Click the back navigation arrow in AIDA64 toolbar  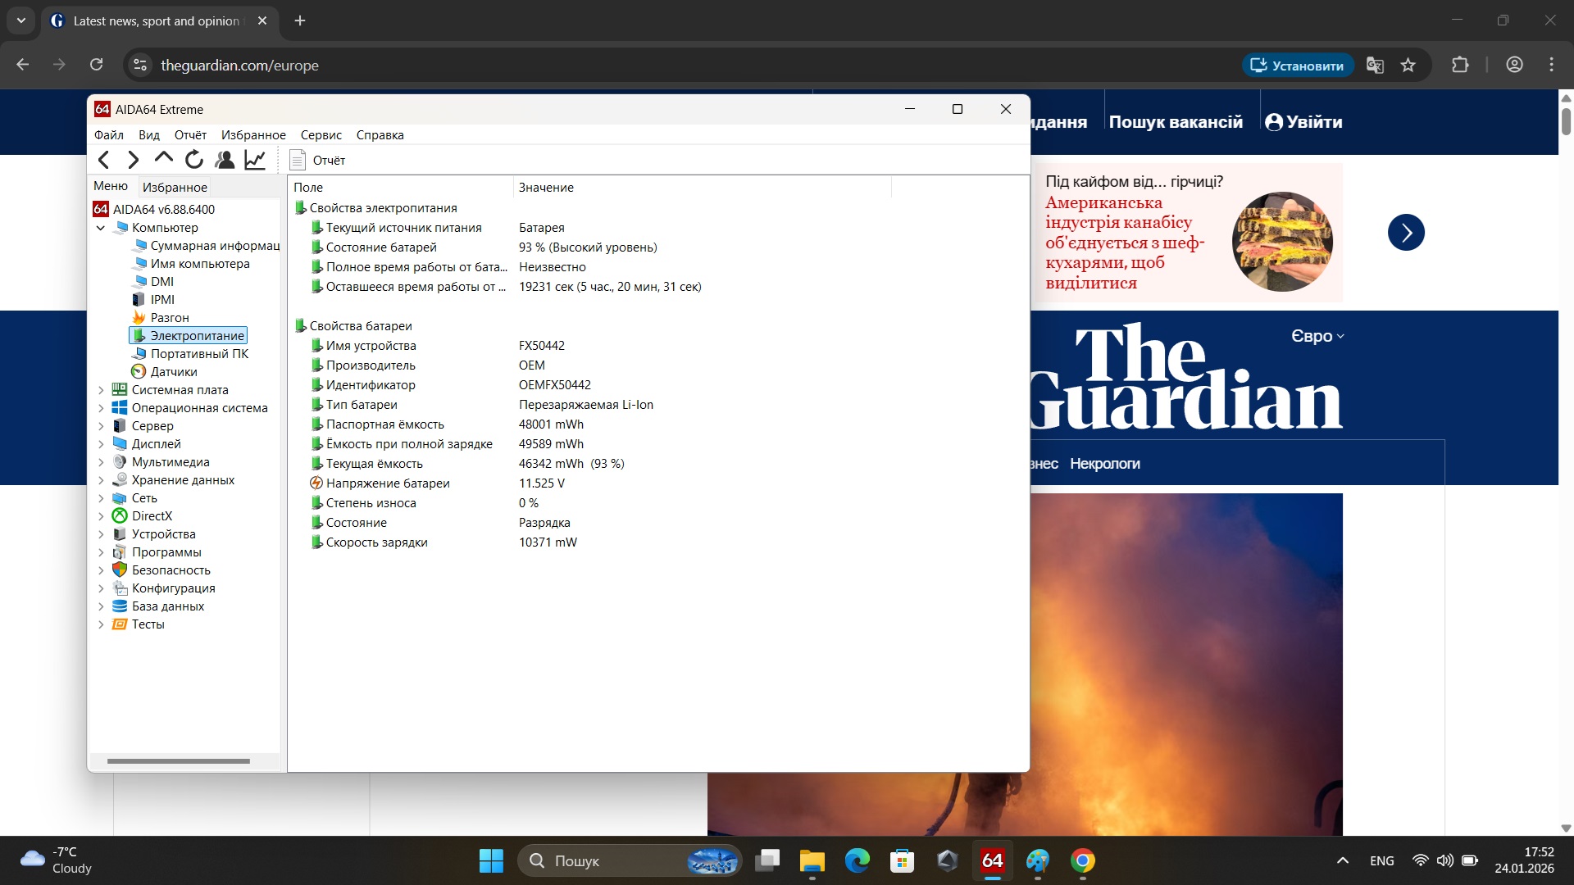(x=103, y=159)
